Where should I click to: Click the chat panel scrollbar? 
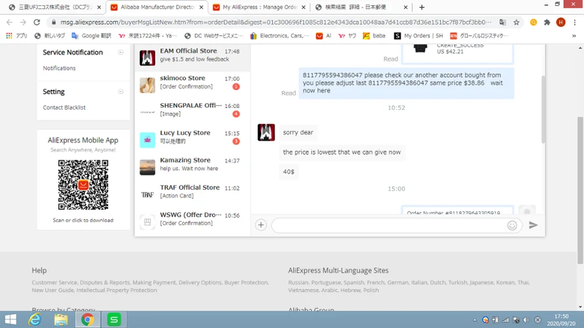coord(543,109)
